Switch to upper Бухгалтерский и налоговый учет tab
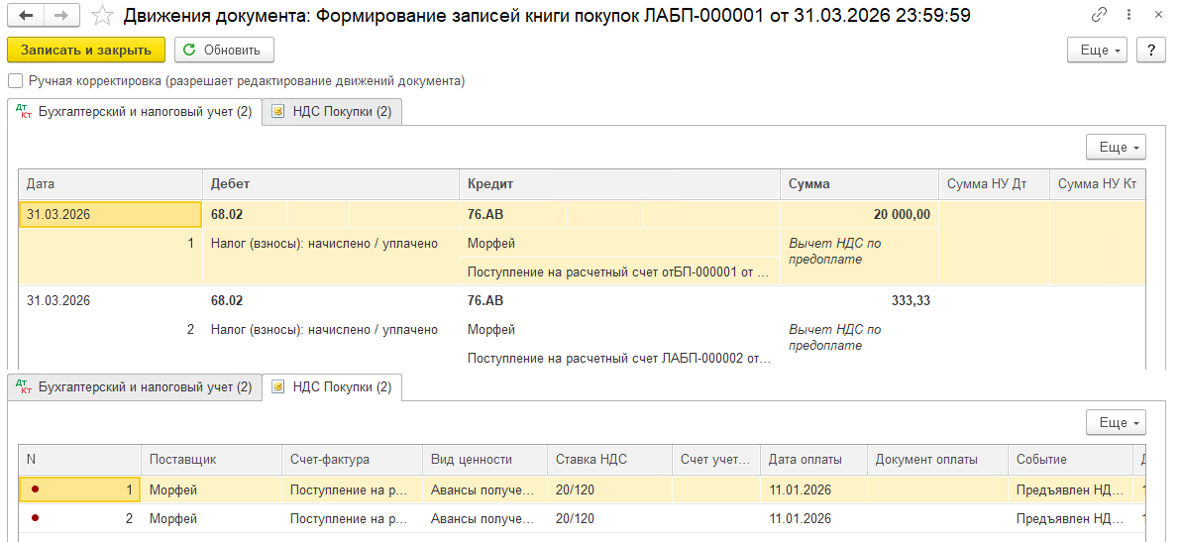Image resolution: width=1180 pixels, height=542 pixels. point(135,112)
